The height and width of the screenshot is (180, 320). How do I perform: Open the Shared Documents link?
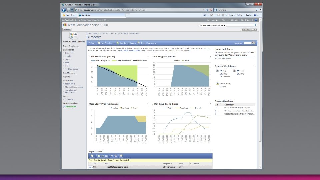coord(74,87)
